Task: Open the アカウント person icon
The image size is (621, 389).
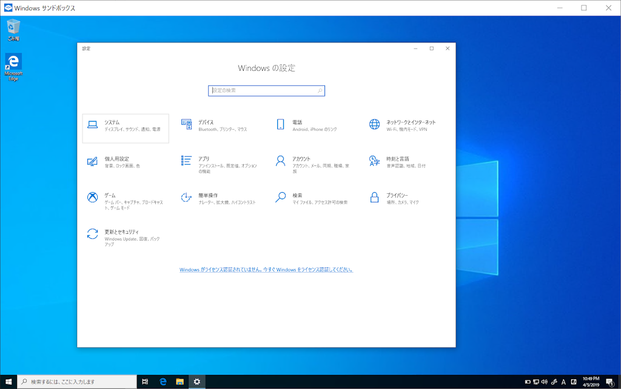Action: click(x=280, y=161)
